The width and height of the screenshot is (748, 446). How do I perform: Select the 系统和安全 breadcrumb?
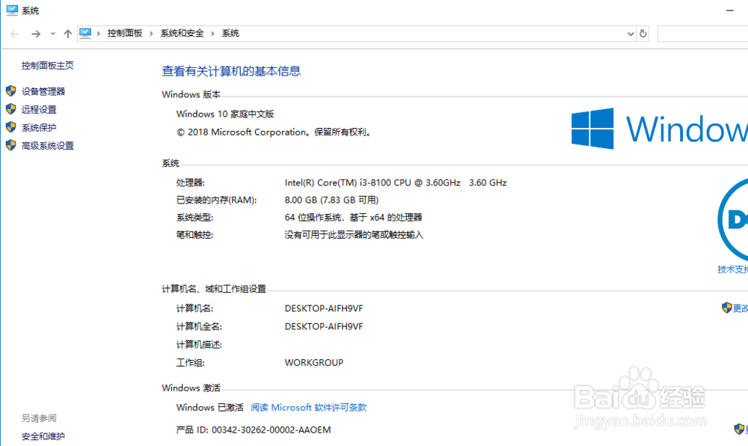[x=182, y=33]
